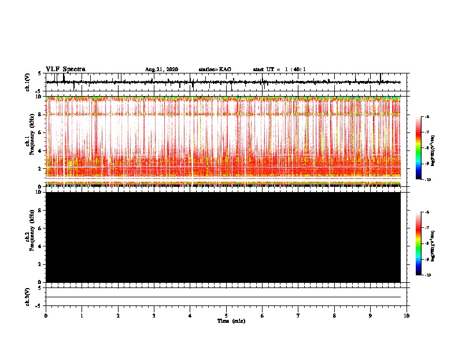Click time axis tick label "4"

(190, 316)
